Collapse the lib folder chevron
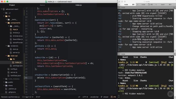Viewport: 176px width, 99px height. pyautogui.click(x=4, y=16)
